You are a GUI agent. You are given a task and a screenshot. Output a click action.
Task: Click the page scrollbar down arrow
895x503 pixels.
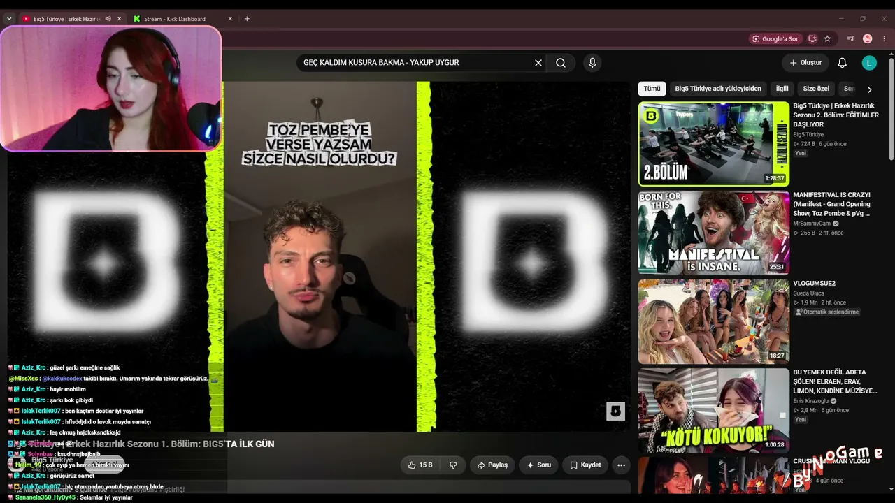click(x=890, y=489)
